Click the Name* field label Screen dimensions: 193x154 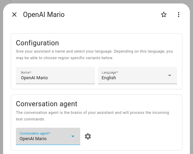tap(26, 72)
